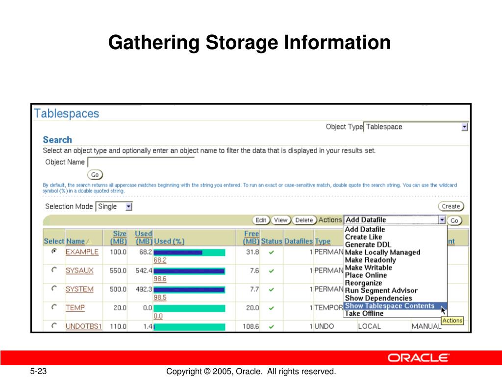502x377 pixels.
Task: Open the EXAMPLE tablespace link
Action: pyautogui.click(x=82, y=252)
